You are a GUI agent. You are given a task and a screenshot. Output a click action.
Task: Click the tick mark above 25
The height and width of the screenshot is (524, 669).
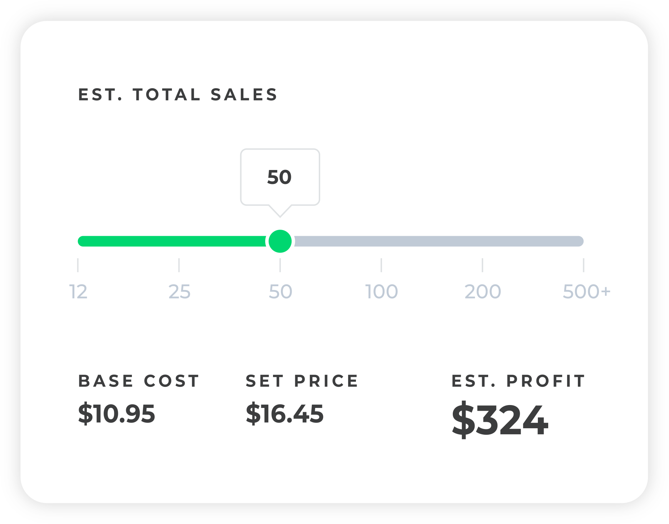[179, 265]
